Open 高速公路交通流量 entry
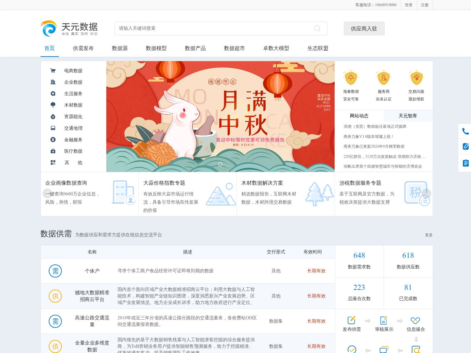 coord(188,321)
